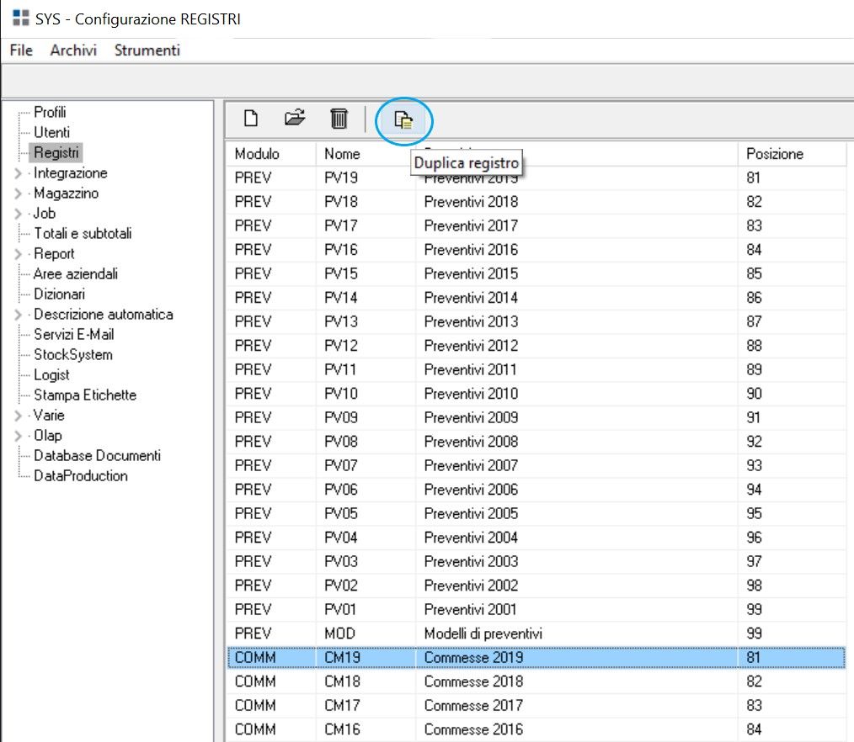The width and height of the screenshot is (854, 742).
Task: Expand the Olap tree node
Action: coord(18,436)
